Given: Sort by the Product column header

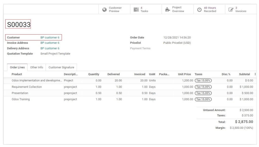Looking at the screenshot, I should tap(17, 74).
